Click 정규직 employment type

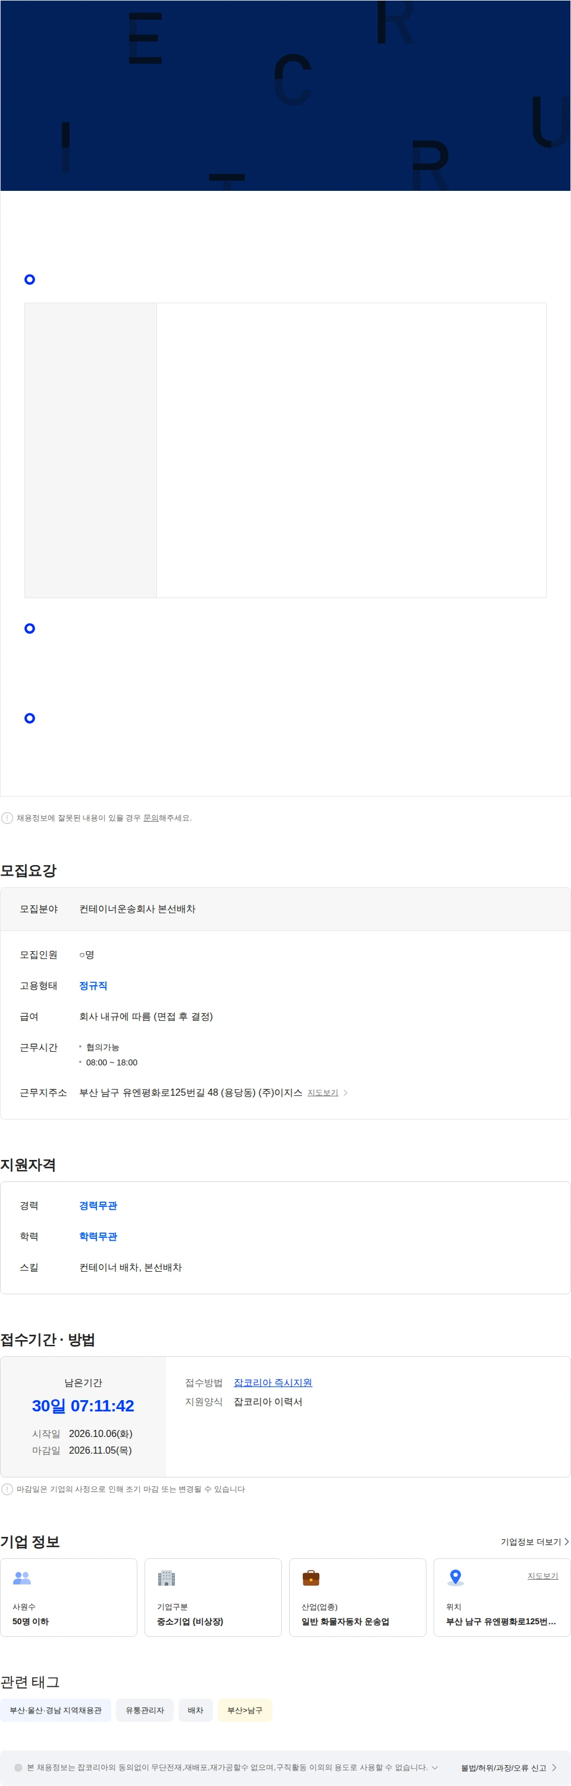coord(93,986)
